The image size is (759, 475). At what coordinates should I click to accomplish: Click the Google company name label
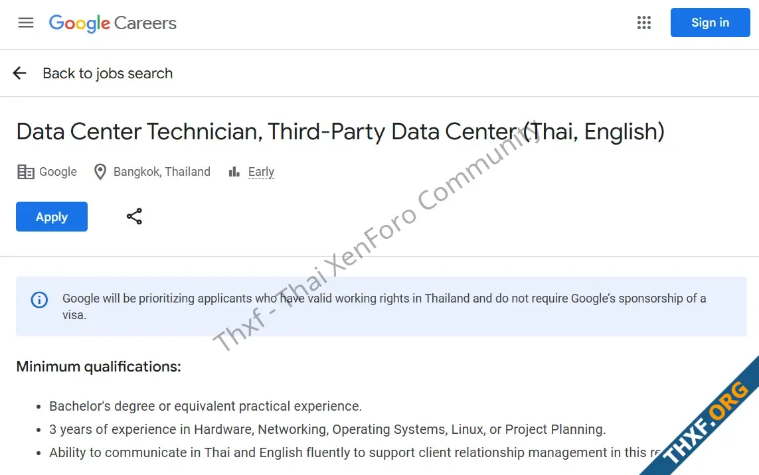click(58, 172)
